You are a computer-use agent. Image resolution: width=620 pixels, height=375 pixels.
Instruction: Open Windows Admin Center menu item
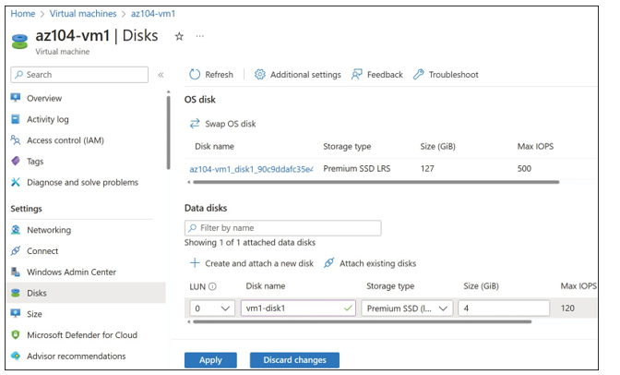tap(71, 272)
